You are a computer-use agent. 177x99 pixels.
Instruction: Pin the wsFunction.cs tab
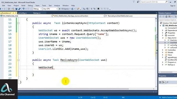[x=13, y=13]
